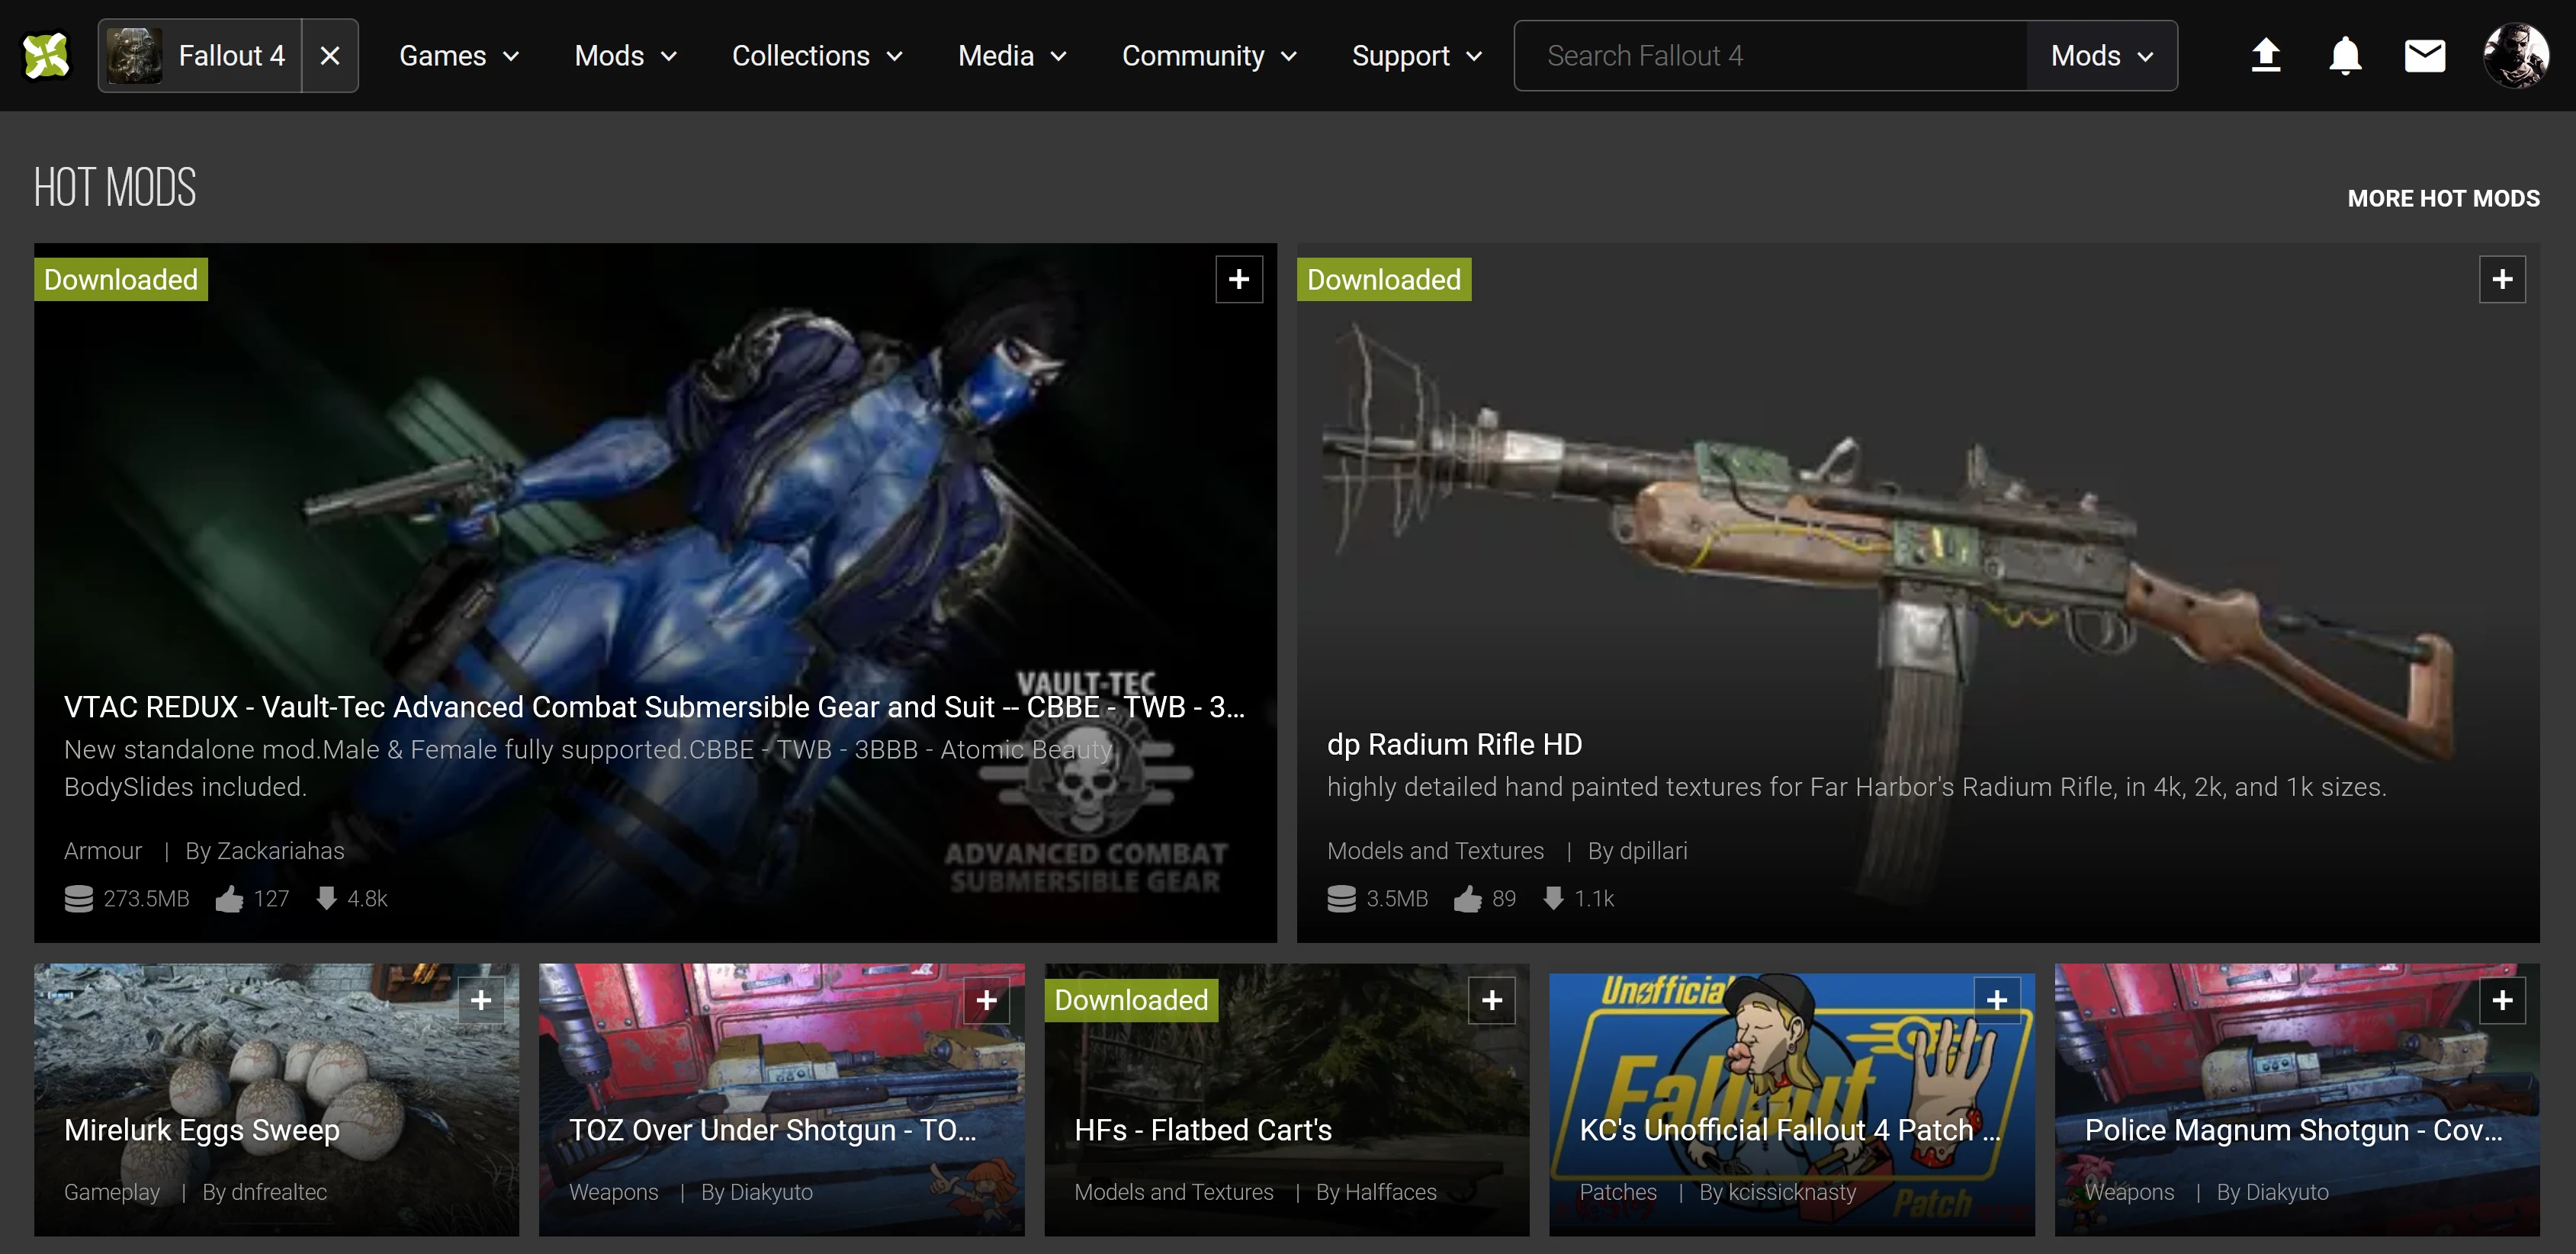This screenshot has height=1254, width=2576.
Task: Open the Media menu
Action: (1012, 56)
